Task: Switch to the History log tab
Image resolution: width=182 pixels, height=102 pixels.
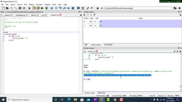Action: [x=101, y=93]
